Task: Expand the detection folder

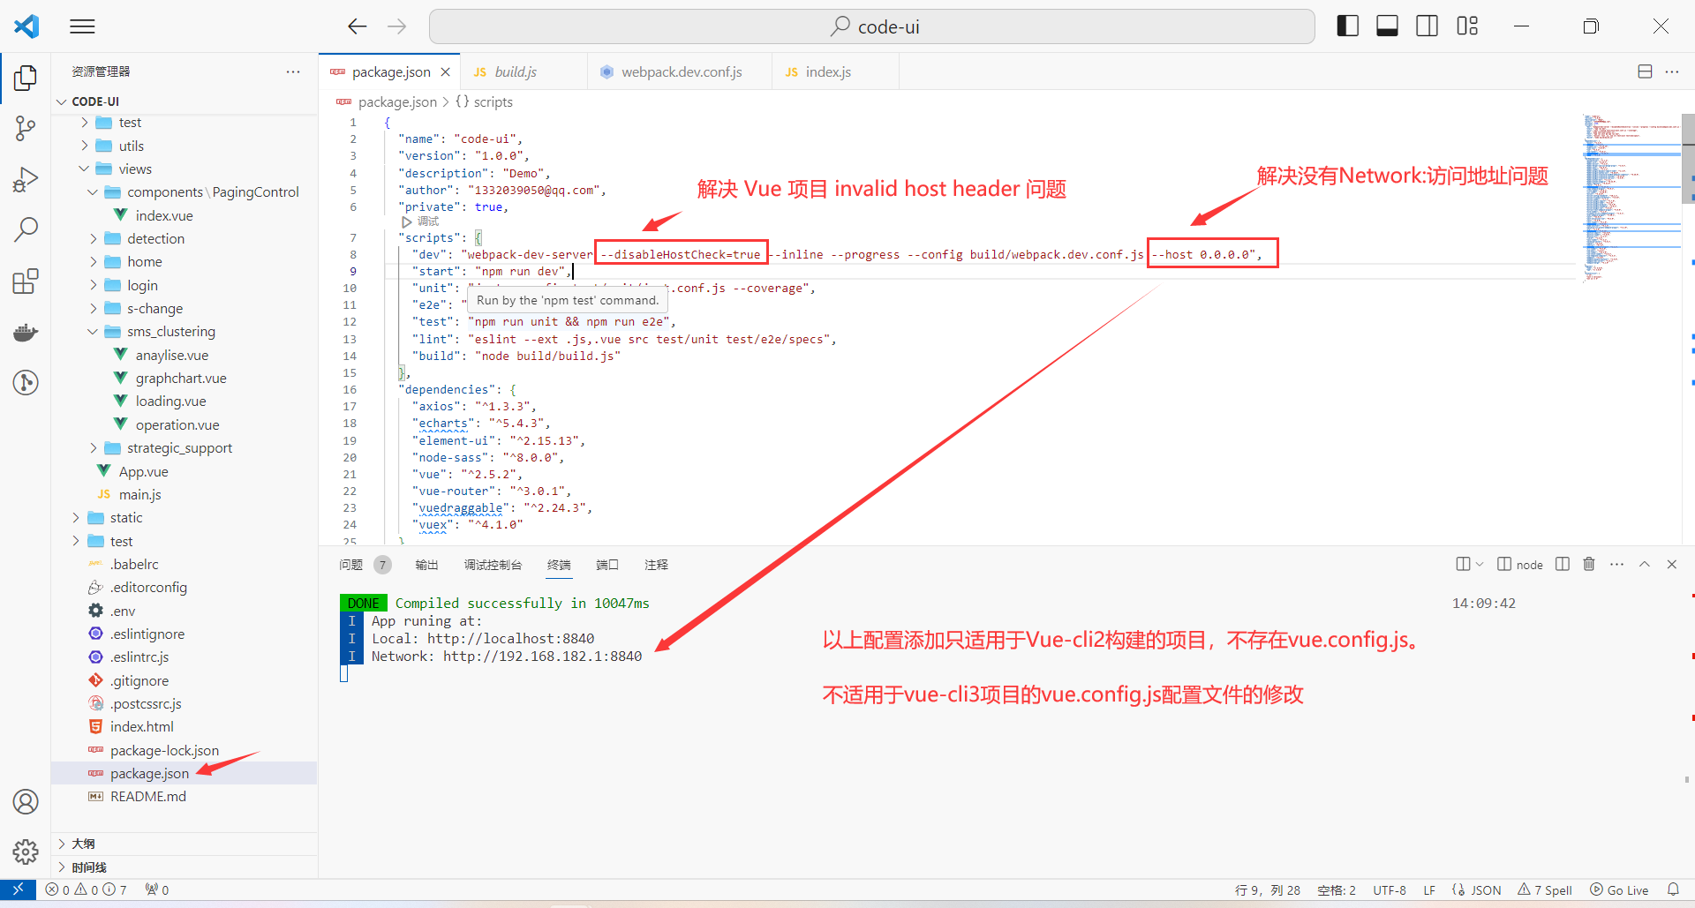Action: pyautogui.click(x=94, y=238)
